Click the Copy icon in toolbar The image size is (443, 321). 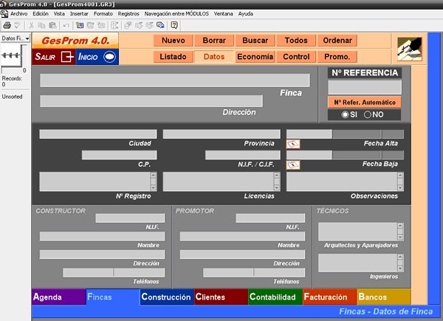point(42,25)
